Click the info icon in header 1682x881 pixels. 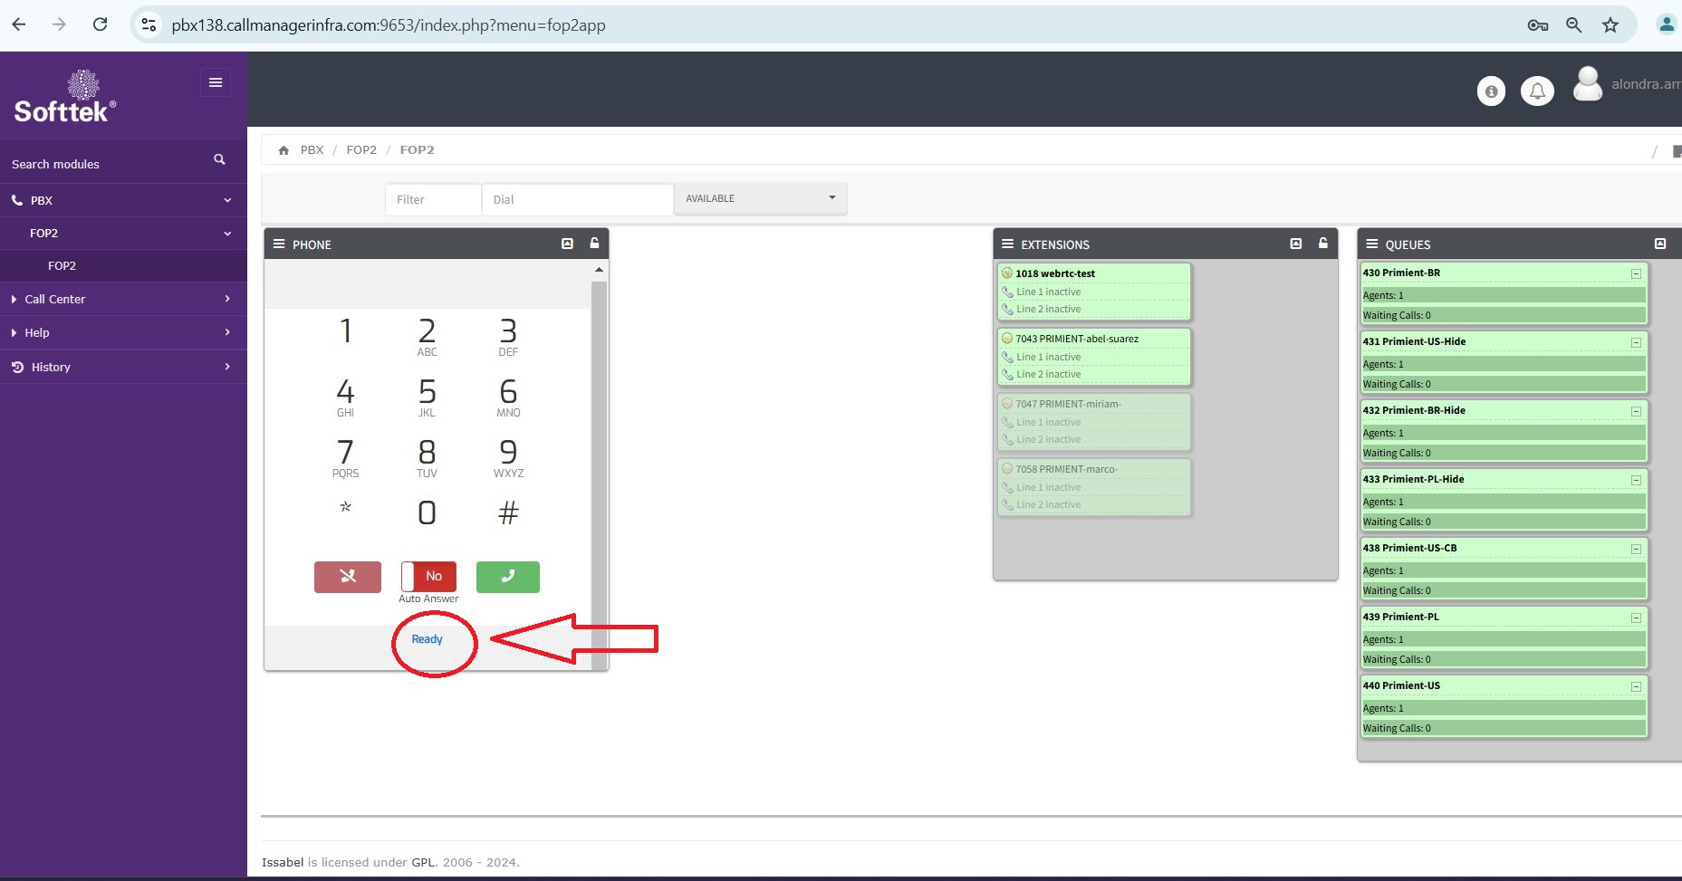[x=1491, y=91]
